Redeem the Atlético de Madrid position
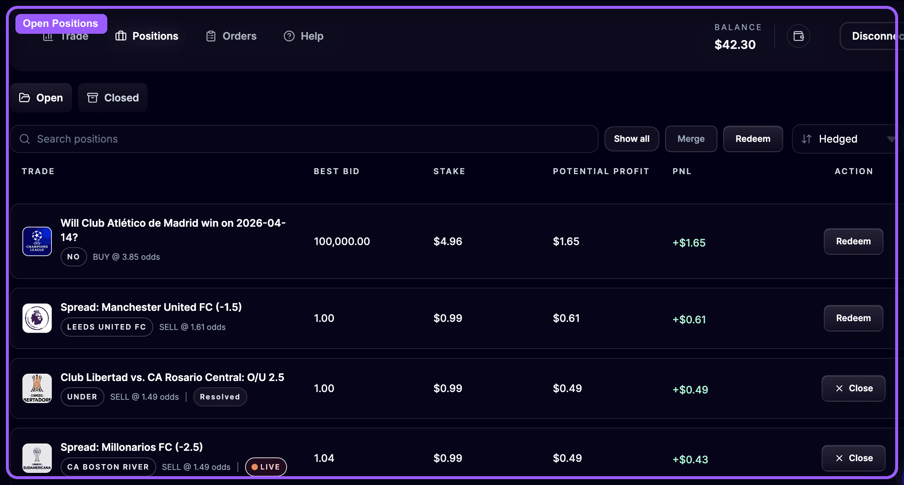The image size is (904, 485). tap(853, 241)
